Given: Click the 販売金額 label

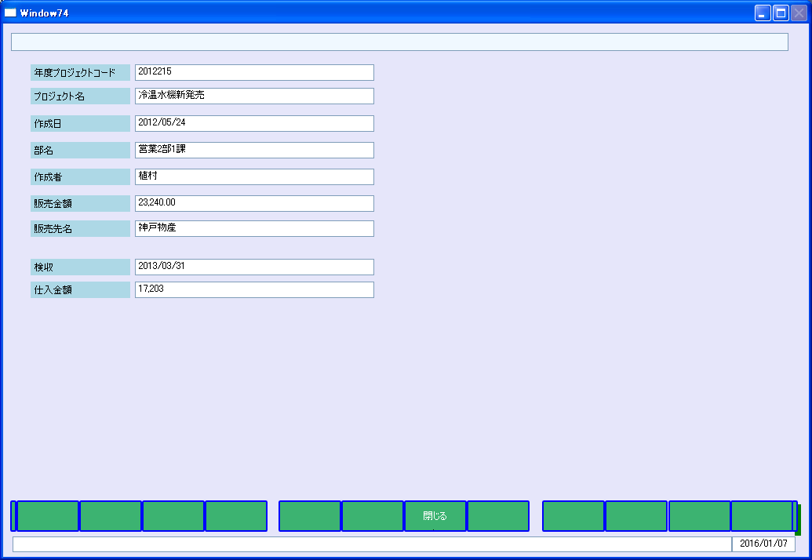Looking at the screenshot, I should click(80, 203).
